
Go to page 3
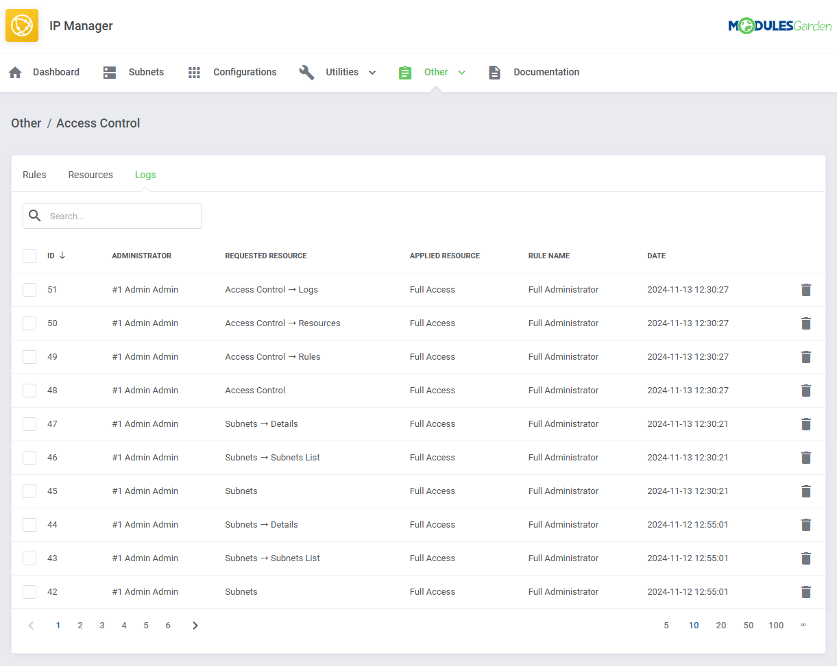(102, 626)
